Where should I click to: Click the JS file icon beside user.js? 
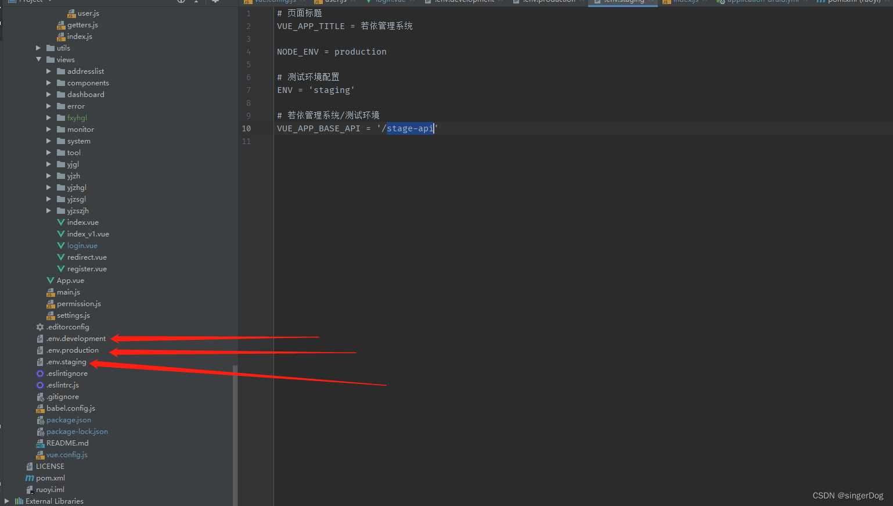(x=71, y=13)
